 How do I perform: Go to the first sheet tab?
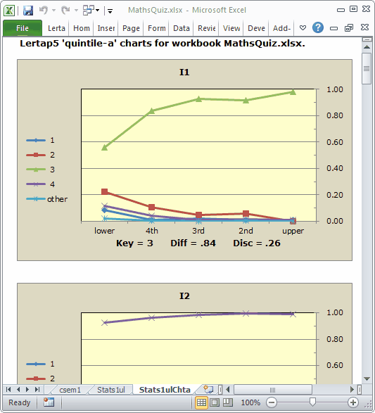(x=8, y=389)
